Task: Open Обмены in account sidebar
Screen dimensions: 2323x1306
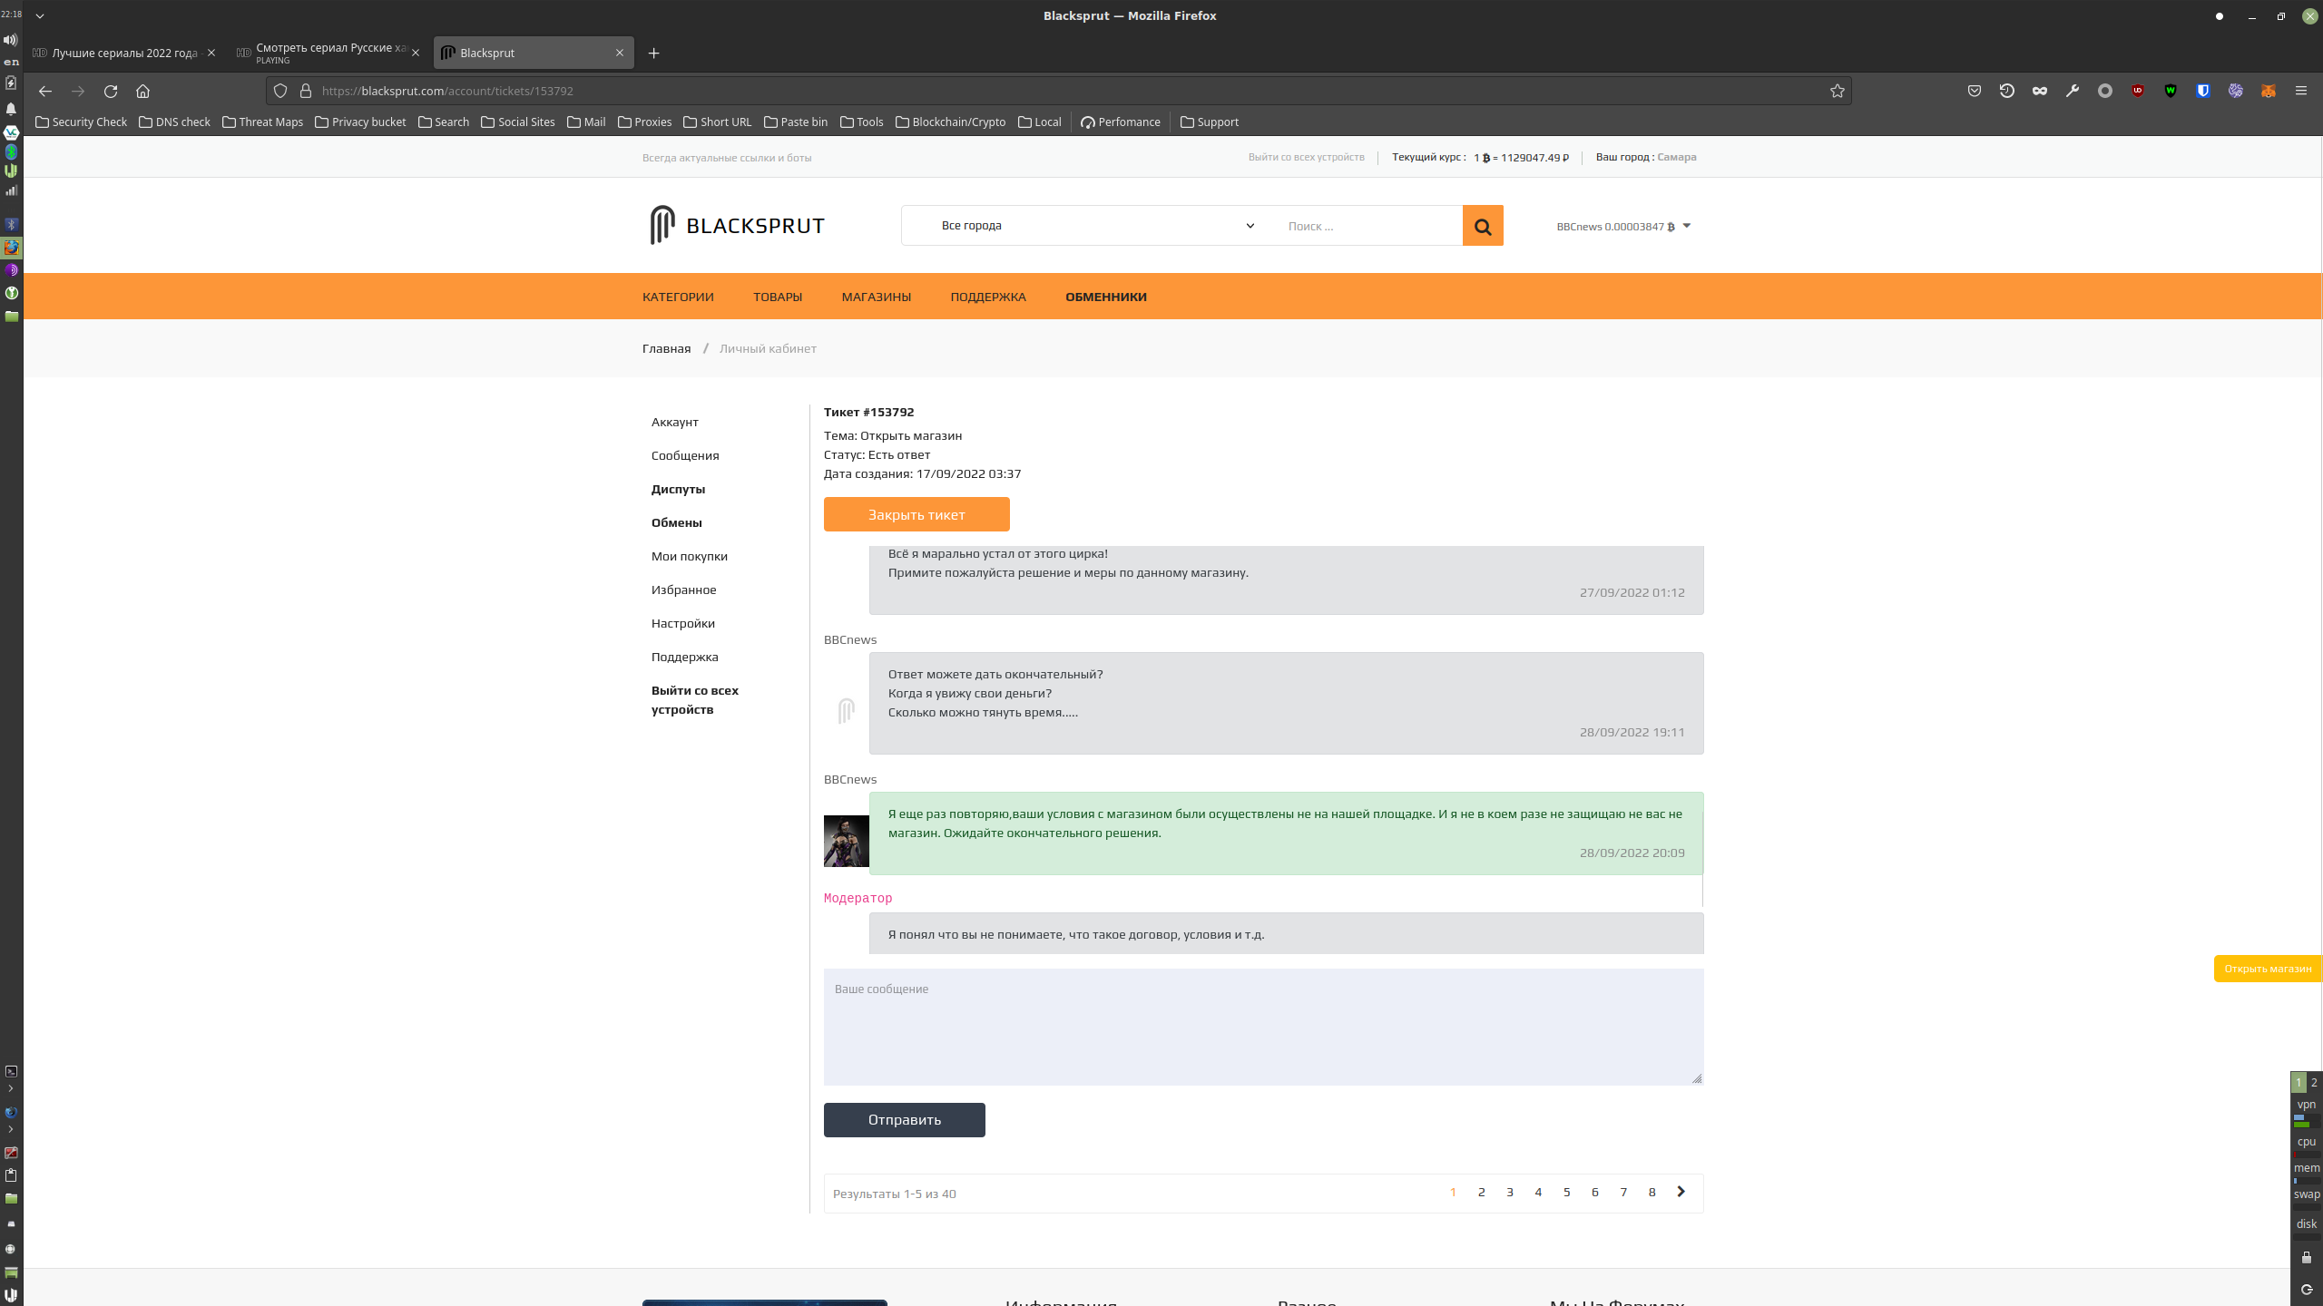Action: click(676, 522)
